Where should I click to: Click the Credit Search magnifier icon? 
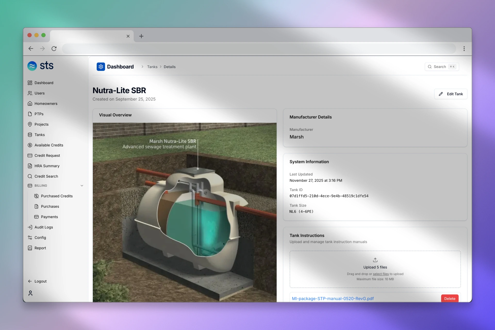coord(30,176)
